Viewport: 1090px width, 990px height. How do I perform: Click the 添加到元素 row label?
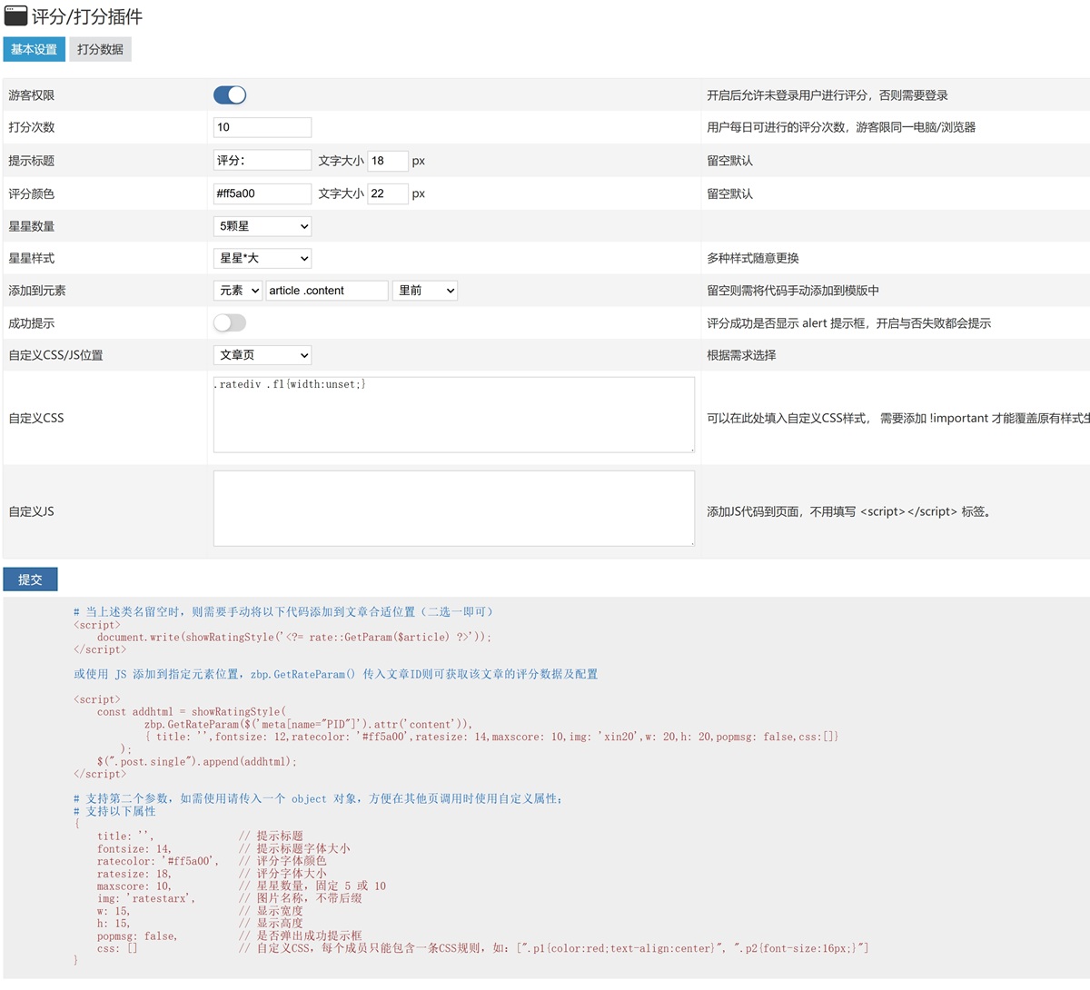click(37, 291)
